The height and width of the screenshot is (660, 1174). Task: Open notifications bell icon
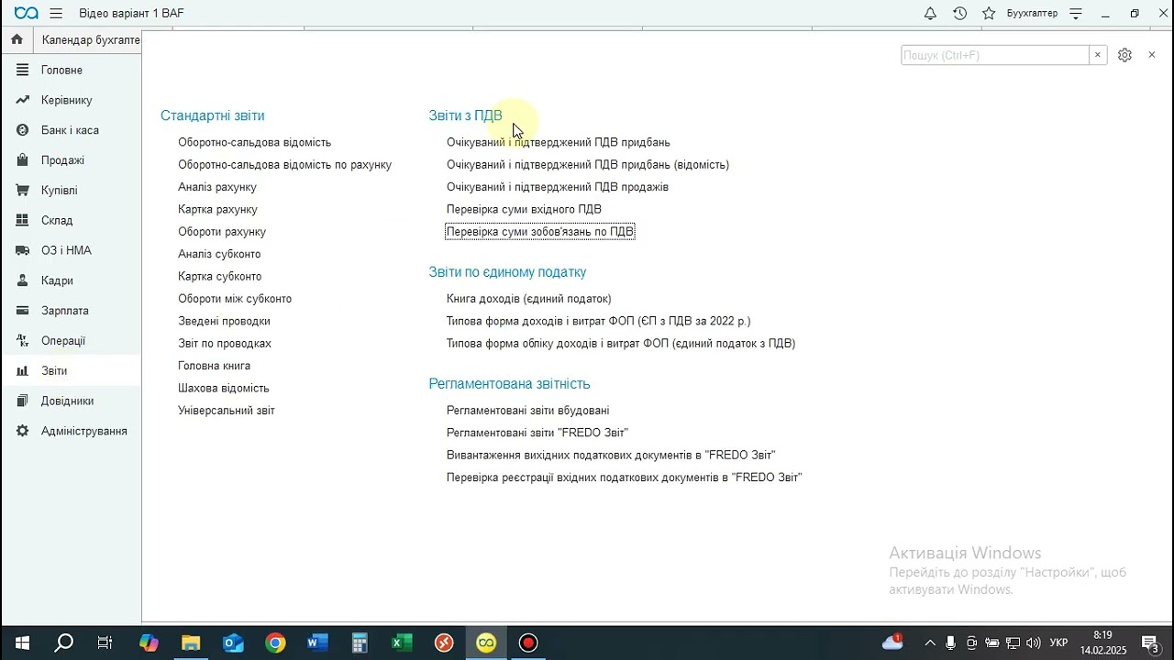click(x=930, y=14)
